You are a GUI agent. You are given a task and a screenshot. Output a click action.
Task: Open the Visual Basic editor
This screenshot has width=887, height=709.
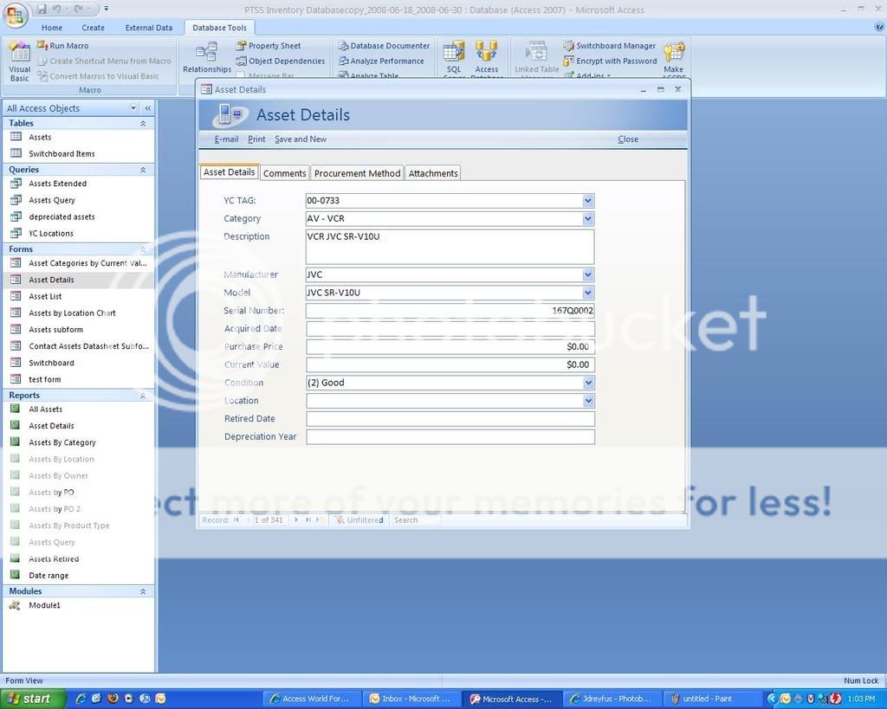point(19,62)
